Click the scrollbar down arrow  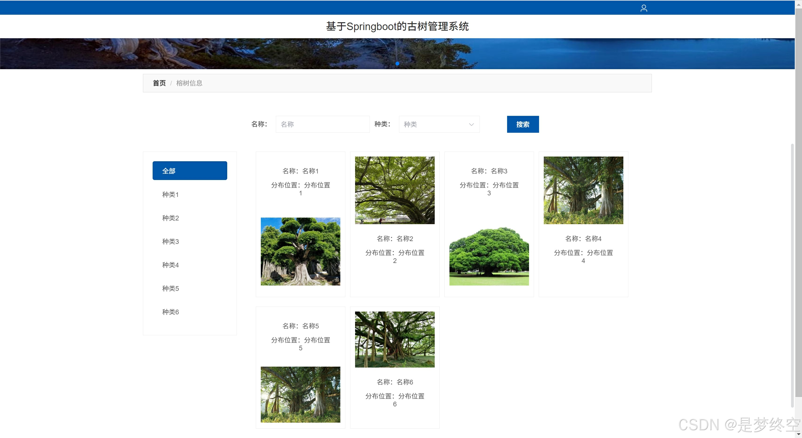click(x=799, y=435)
